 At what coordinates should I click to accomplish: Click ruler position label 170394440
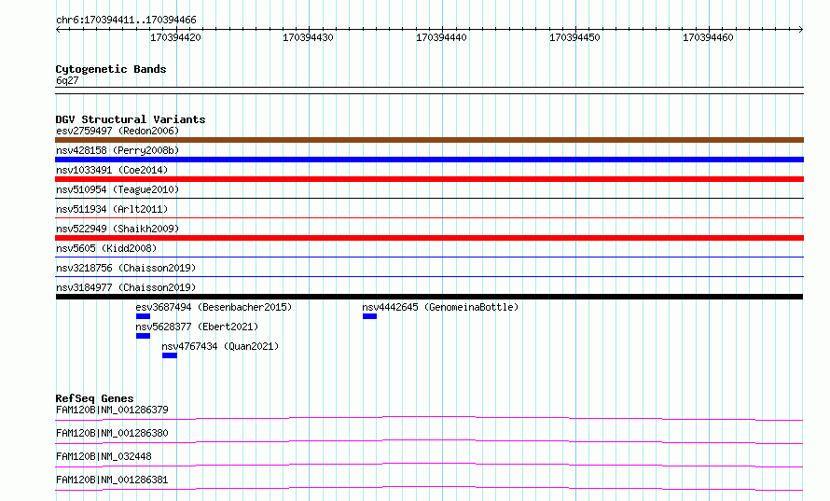[441, 37]
